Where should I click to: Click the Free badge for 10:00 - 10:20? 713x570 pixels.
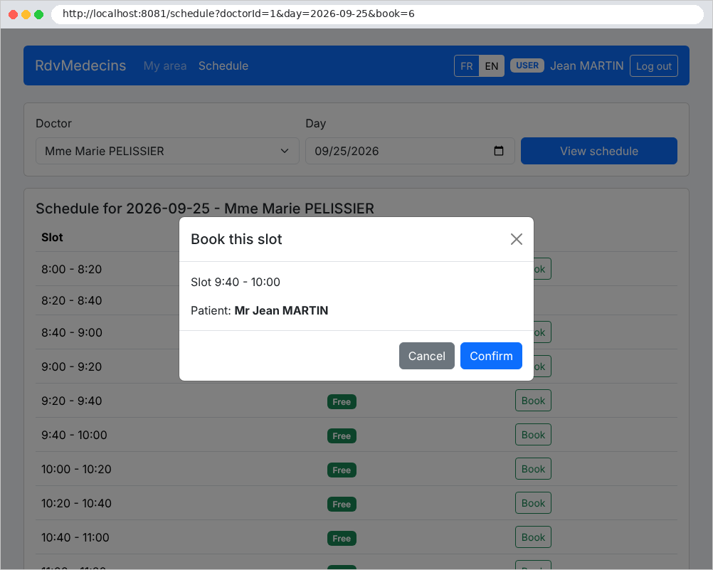point(342,470)
